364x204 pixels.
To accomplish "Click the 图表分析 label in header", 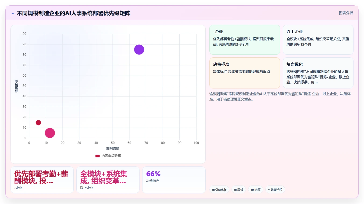I will (346, 13).
